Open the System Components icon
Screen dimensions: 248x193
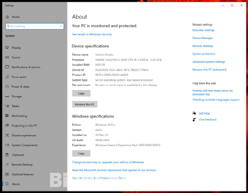point(7,145)
